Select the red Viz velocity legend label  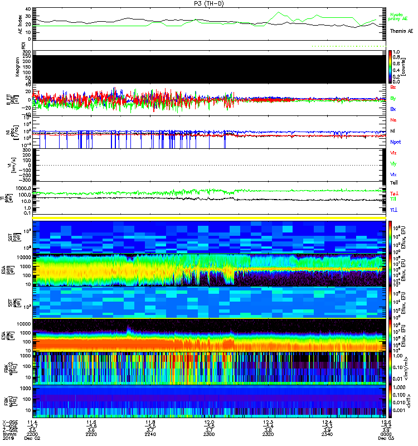pos(393,153)
